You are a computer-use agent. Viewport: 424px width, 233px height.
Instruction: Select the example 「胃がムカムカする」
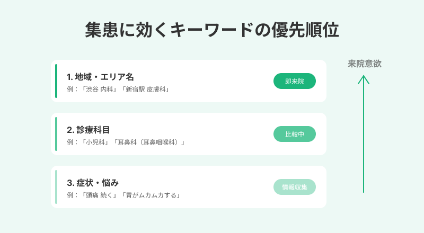click(151, 195)
